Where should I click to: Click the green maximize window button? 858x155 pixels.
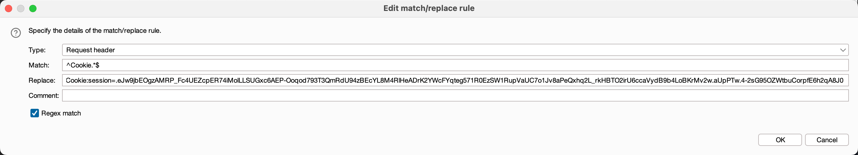click(33, 9)
